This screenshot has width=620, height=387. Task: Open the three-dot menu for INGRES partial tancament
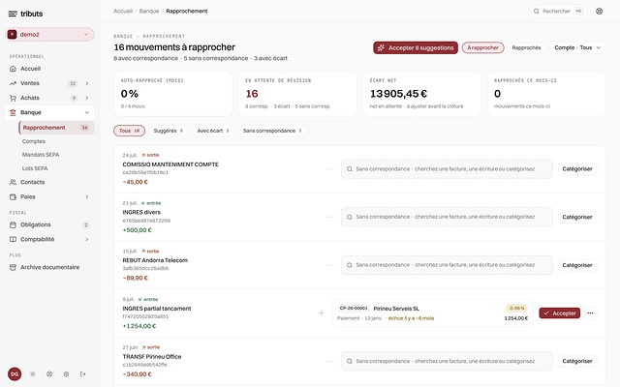tap(590, 313)
